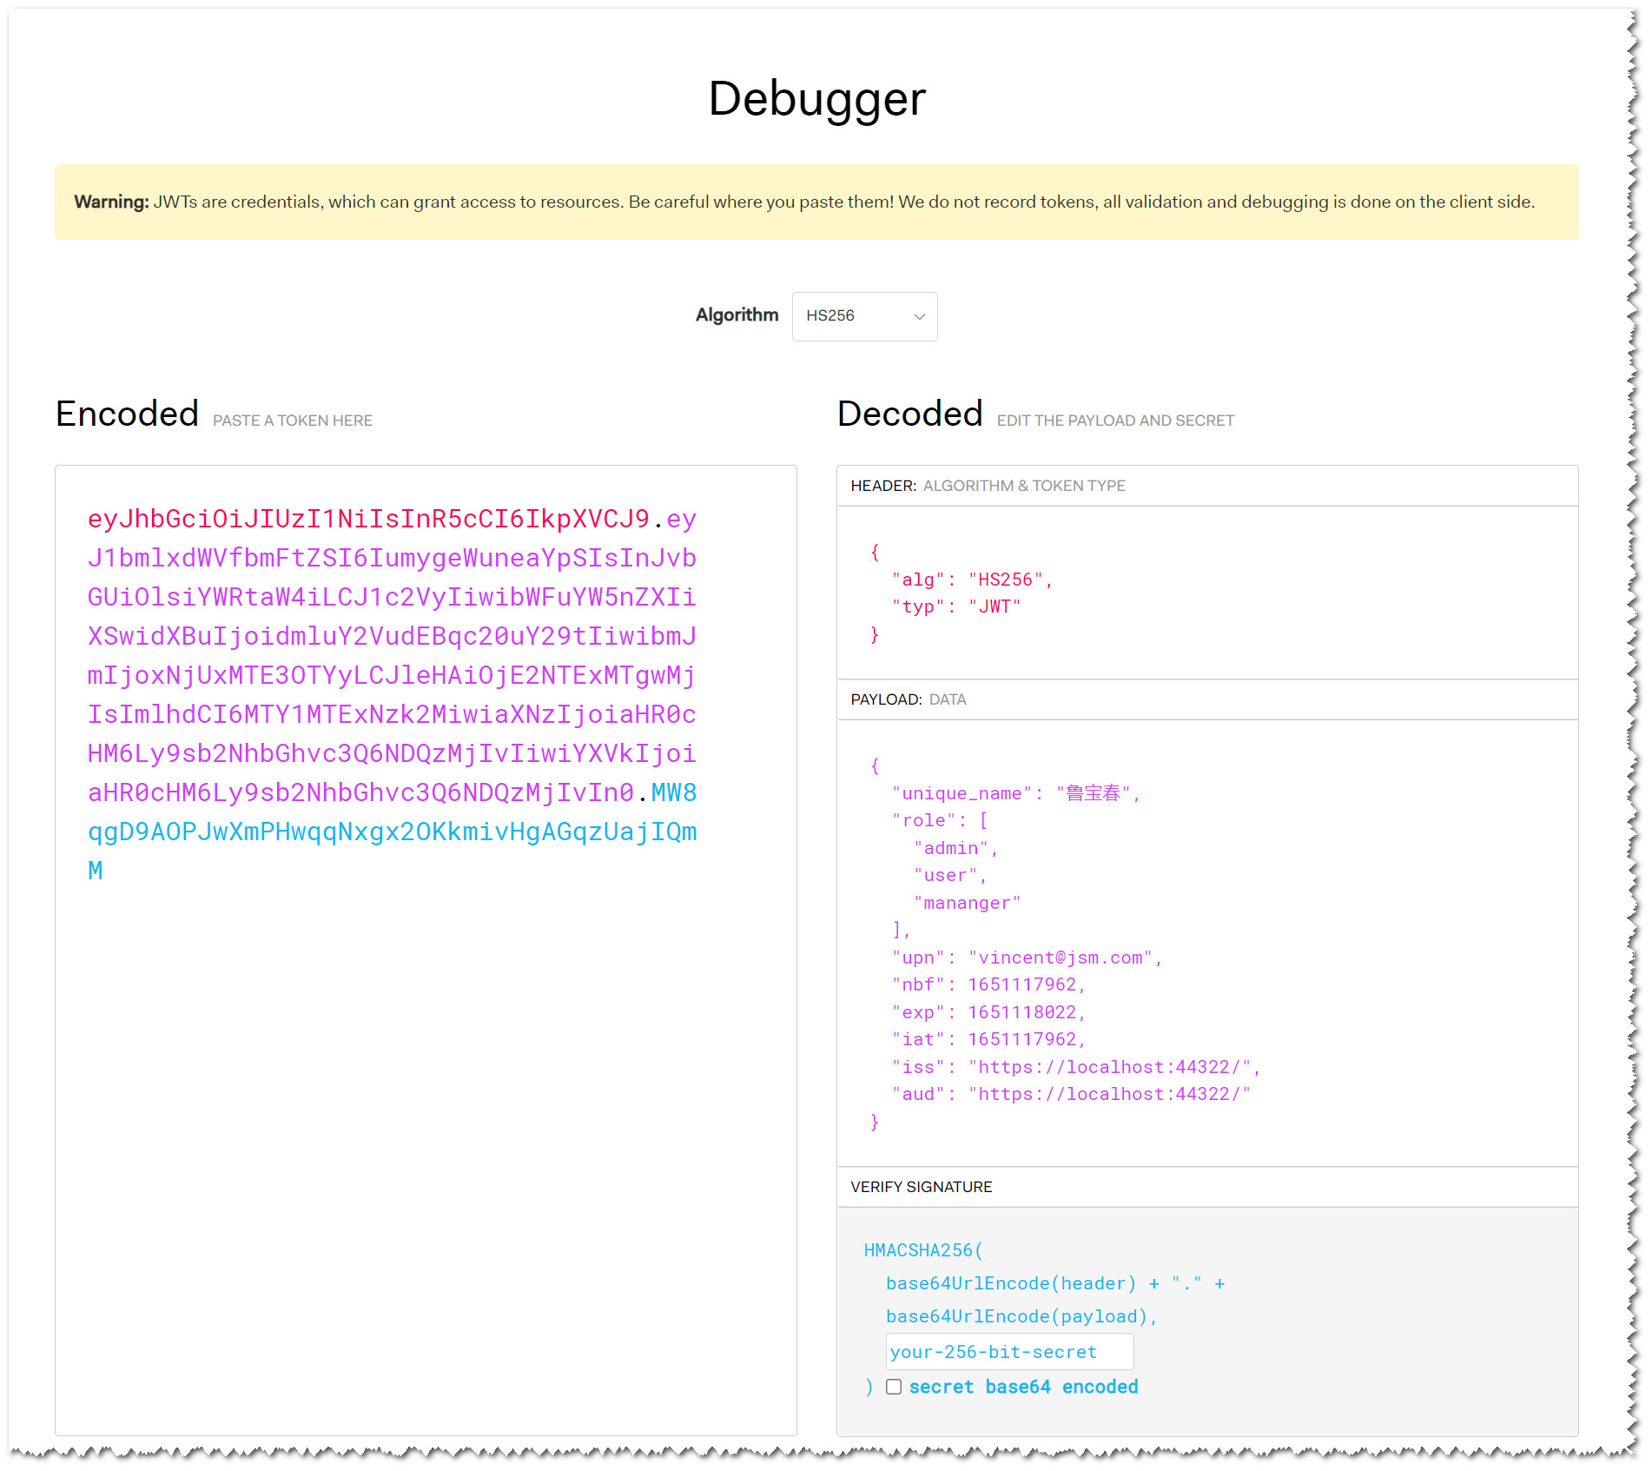Screen dimensions: 1652x1471
Task: Click the blue signature segment of the token
Action: 391,832
